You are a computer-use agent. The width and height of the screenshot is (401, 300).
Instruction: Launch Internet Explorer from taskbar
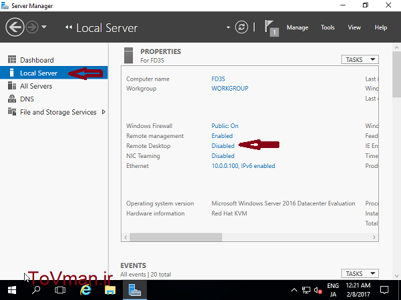click(x=86, y=290)
